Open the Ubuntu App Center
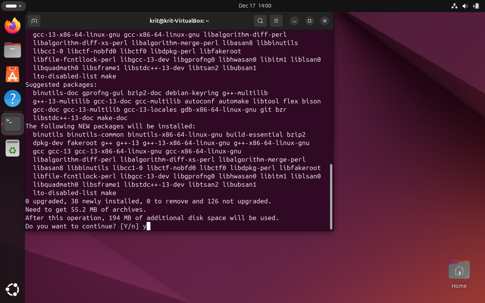 [13, 75]
